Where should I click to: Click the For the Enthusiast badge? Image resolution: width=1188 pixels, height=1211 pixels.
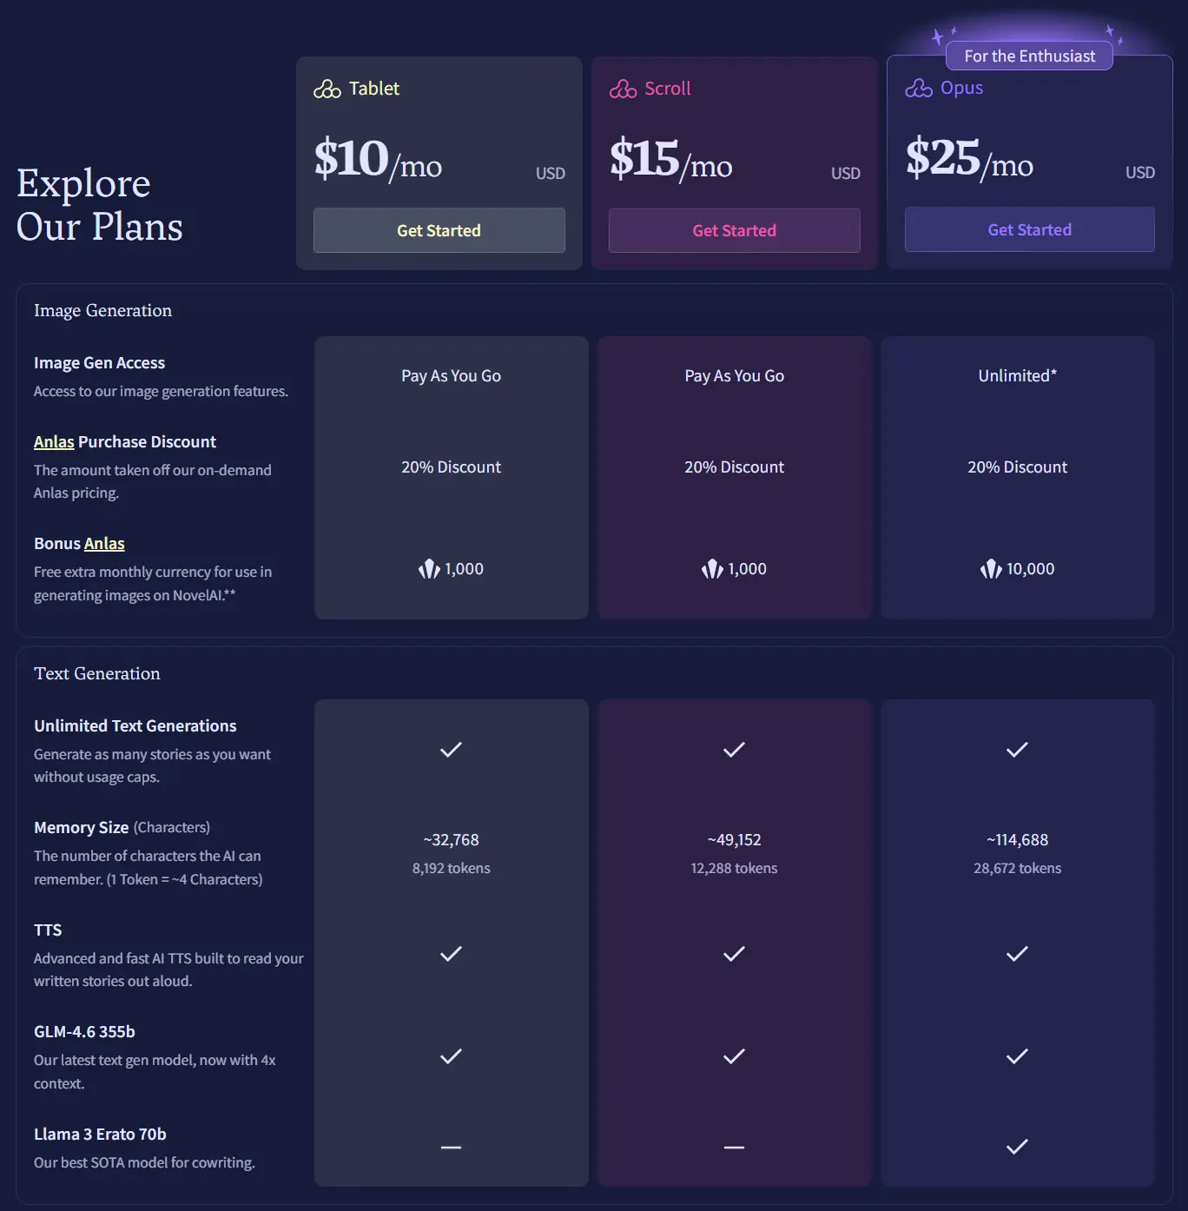(x=1029, y=55)
